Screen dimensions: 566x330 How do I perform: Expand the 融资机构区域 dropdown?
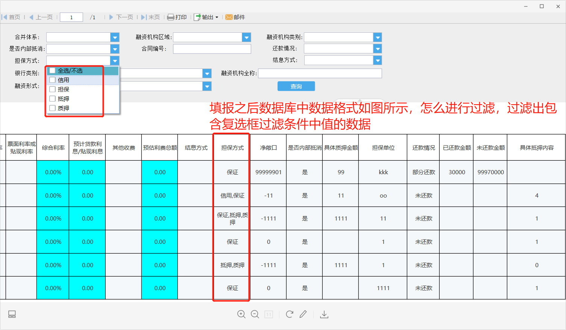pyautogui.click(x=247, y=37)
